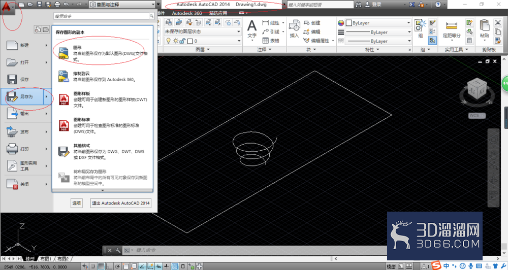Click 退出 Autodesk AutoCAD 2014 button
508x270 pixels.
(120, 203)
